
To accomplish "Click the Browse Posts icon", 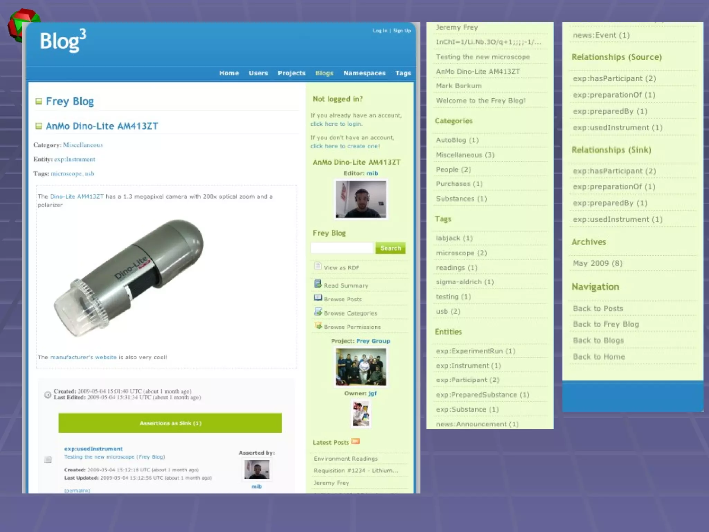I will [x=317, y=298].
